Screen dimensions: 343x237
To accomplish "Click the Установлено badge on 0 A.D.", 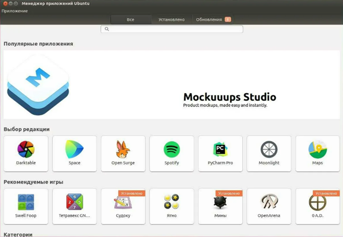I will (326, 194).
